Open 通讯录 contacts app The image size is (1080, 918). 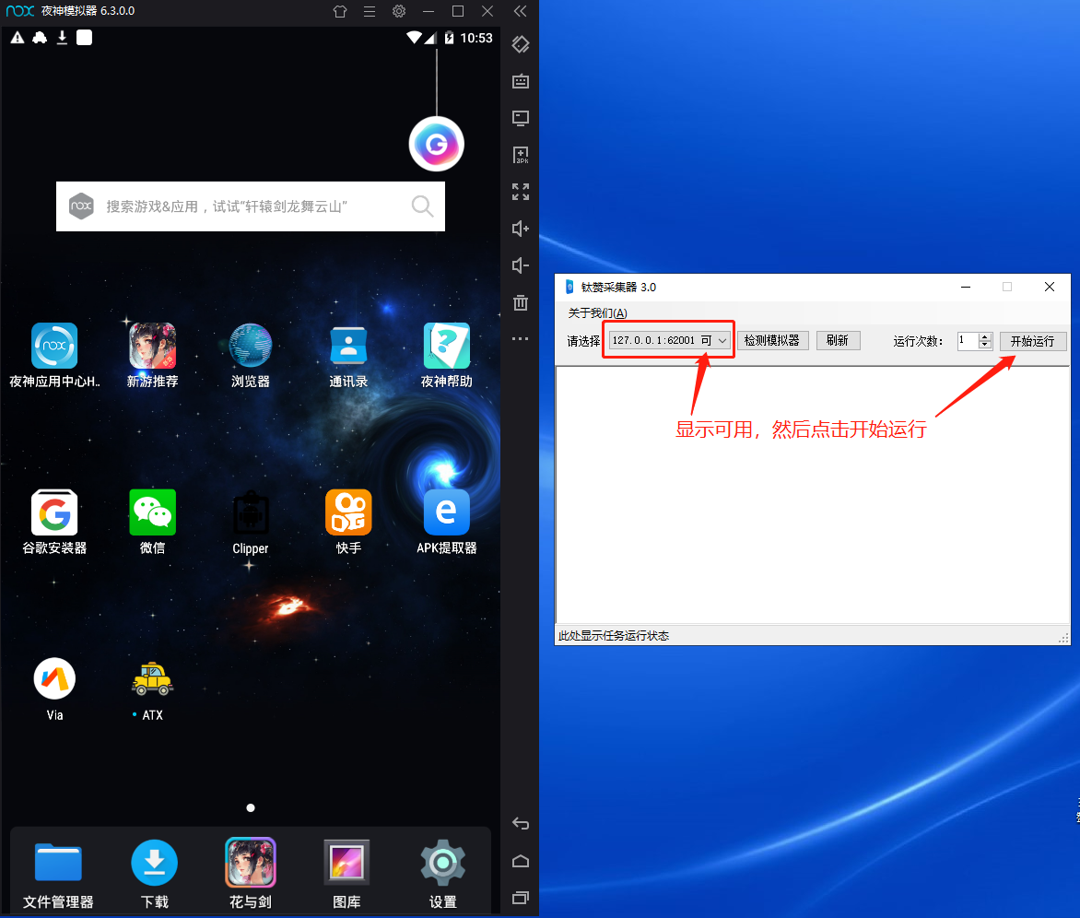348,346
